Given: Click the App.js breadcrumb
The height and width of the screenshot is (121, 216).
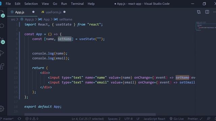Looking at the screenshot, I should (x=27, y=19).
